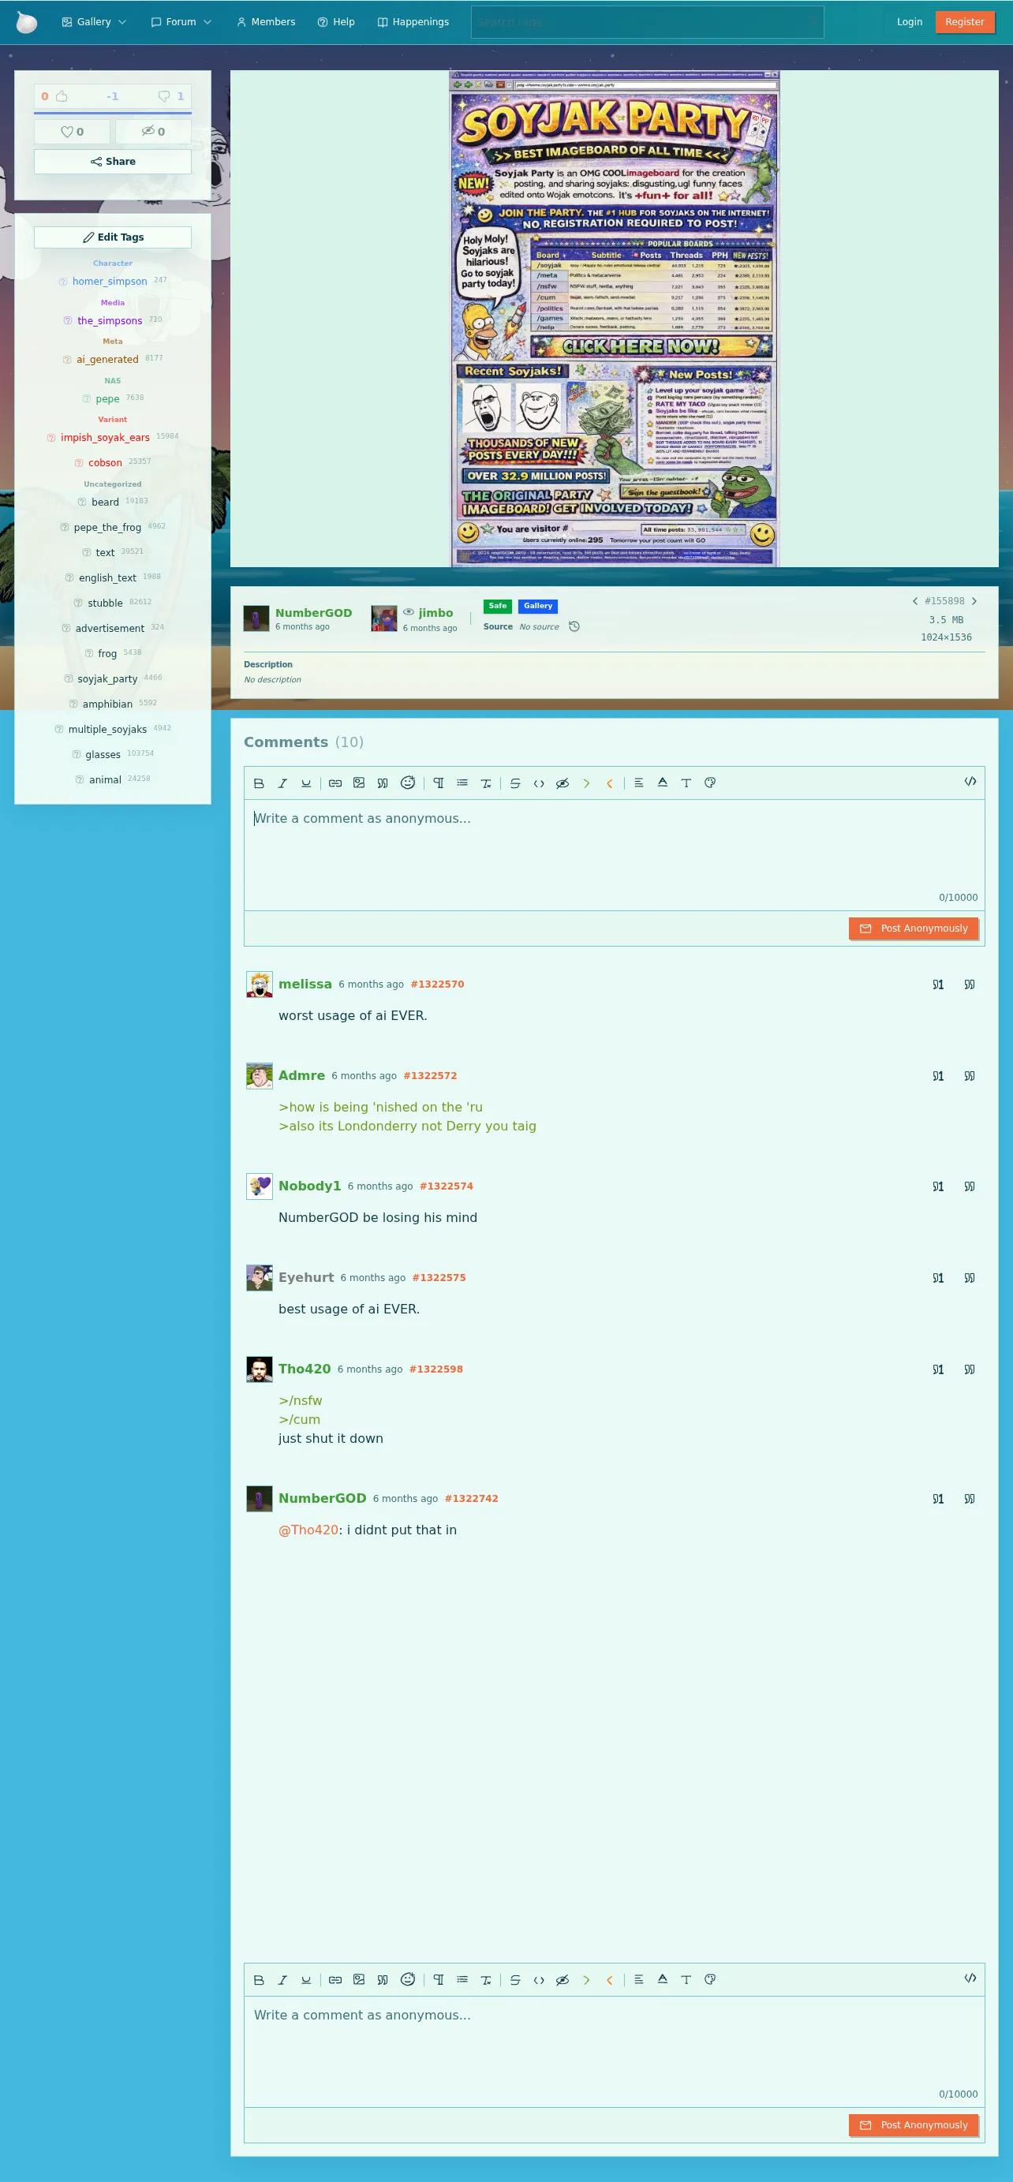Click the reply icon on Eyehurt's comment
This screenshot has height=2182, width=1013.
tap(937, 1277)
